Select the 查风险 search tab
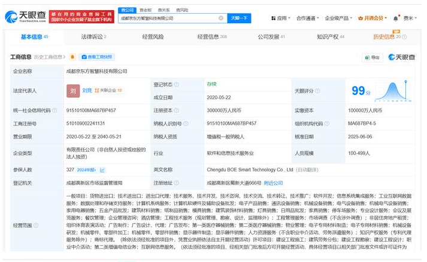Viewport: 427px width, 262px height. point(182,10)
